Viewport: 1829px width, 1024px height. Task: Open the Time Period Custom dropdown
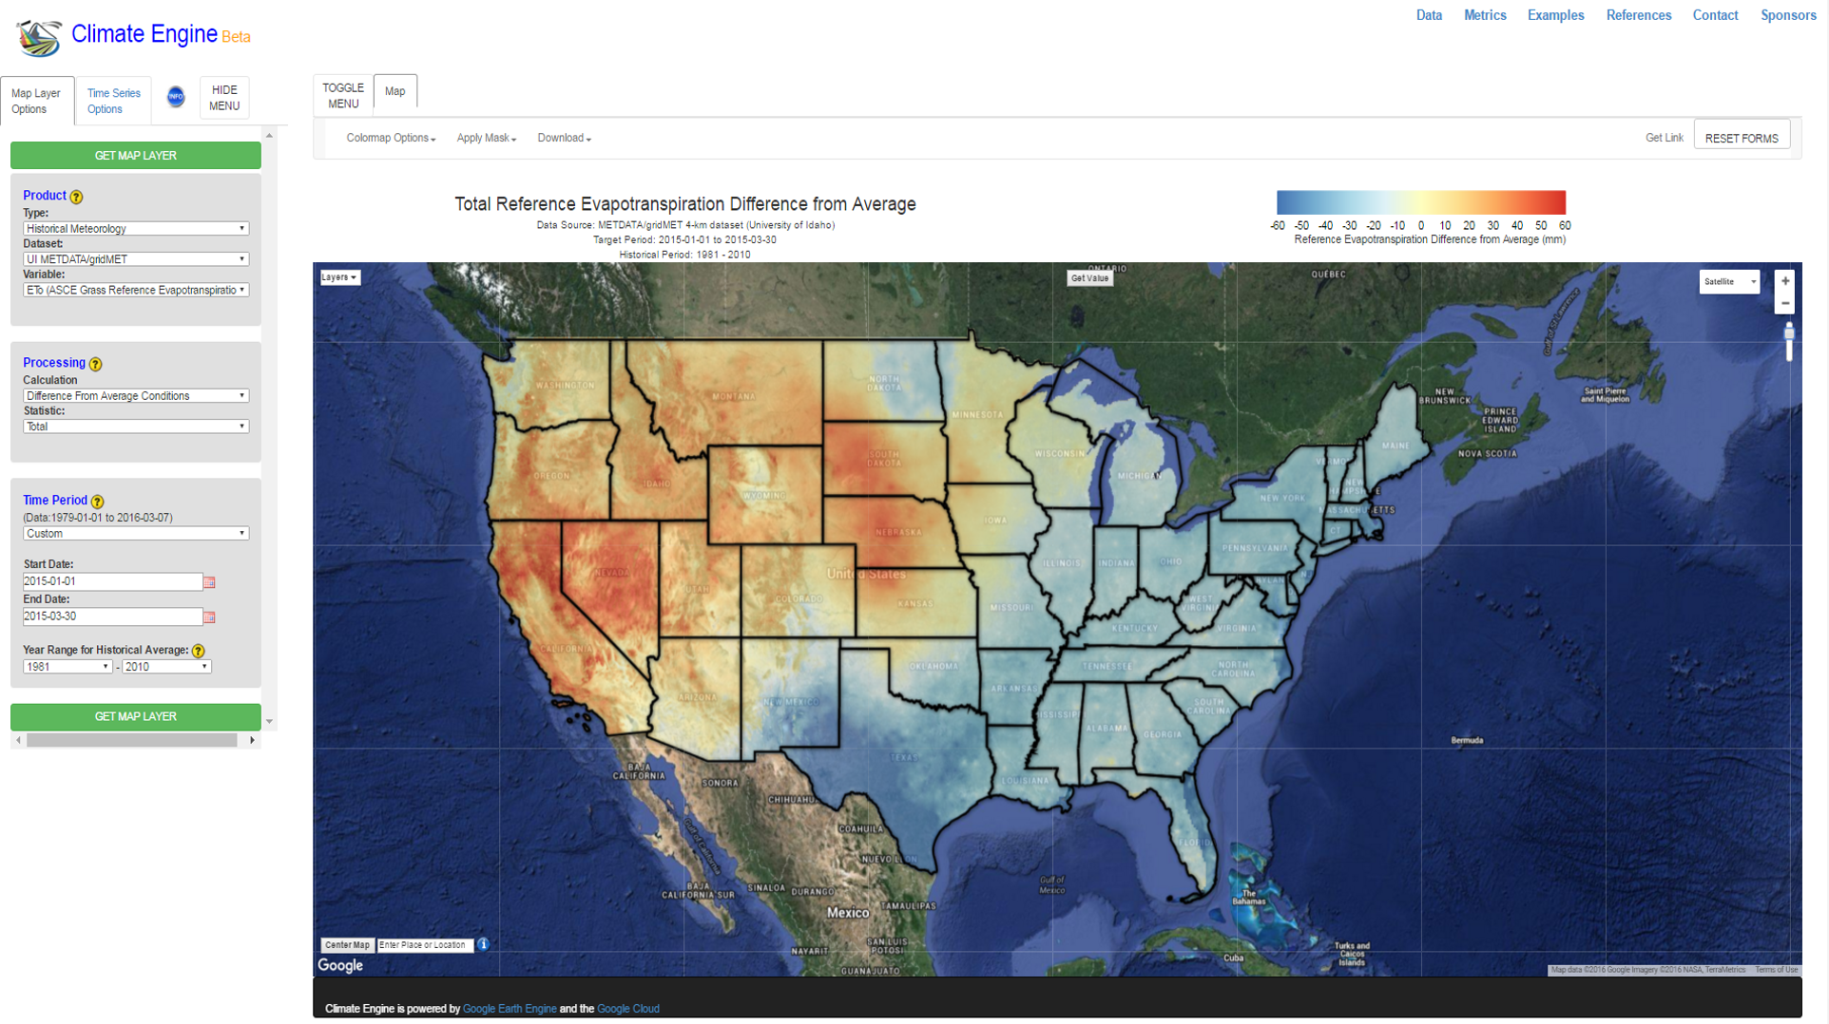tap(136, 534)
